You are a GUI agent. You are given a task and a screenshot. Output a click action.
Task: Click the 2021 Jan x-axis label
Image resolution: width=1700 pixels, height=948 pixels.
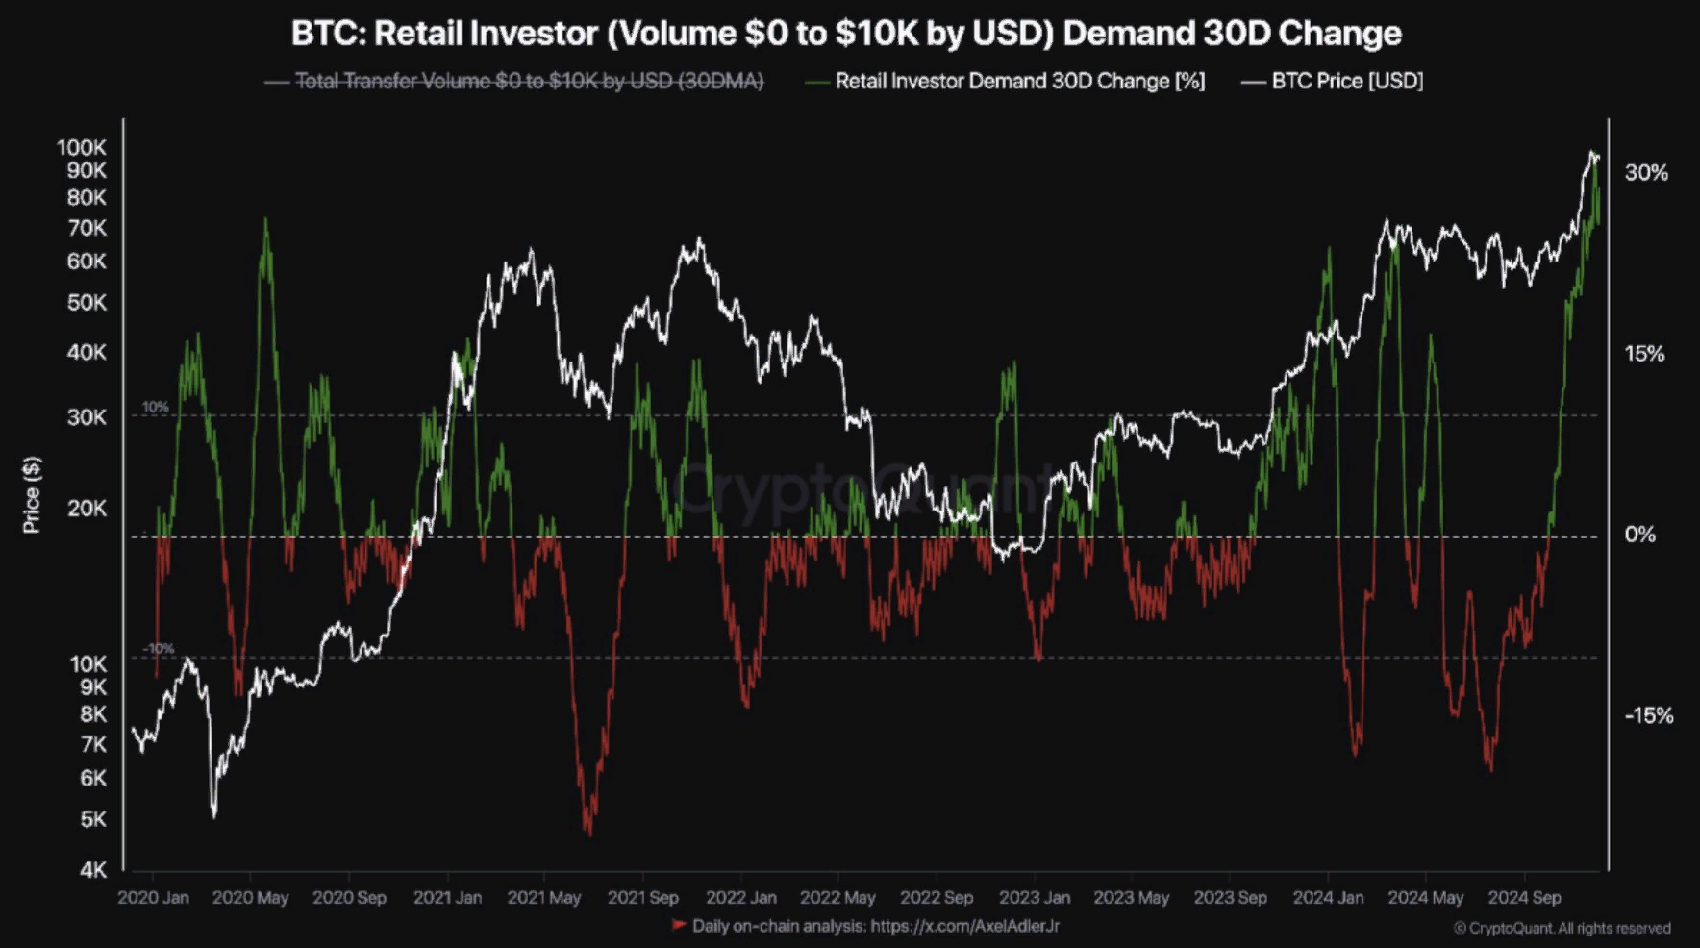pos(447,897)
